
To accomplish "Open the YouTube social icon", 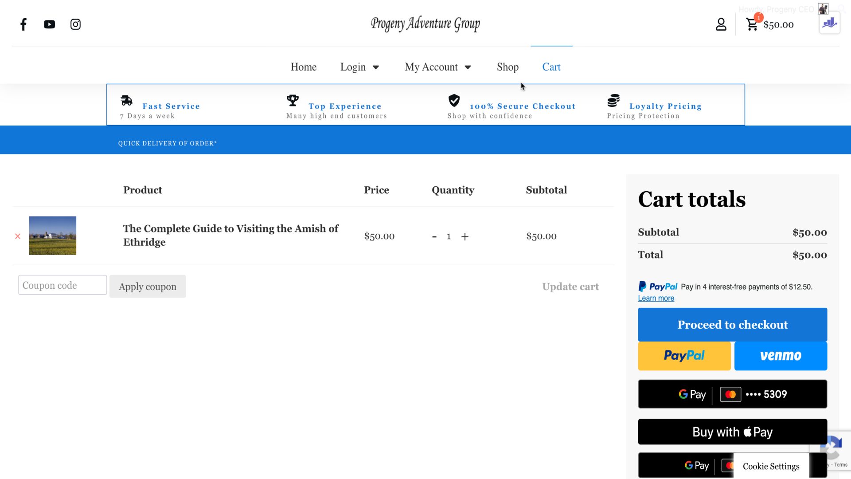I will (49, 24).
